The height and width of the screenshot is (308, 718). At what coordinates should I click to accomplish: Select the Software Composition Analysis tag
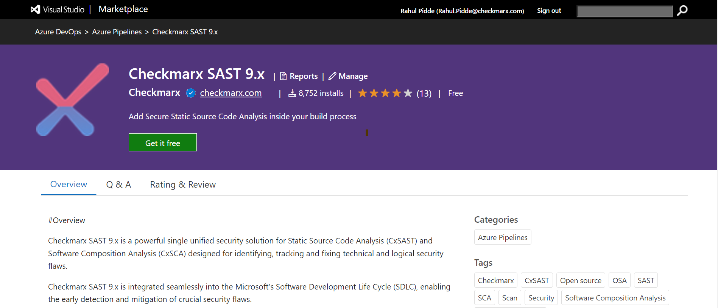coord(615,297)
